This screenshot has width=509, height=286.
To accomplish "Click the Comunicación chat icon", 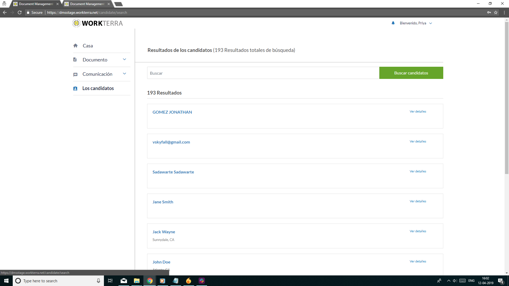I will coord(76,74).
